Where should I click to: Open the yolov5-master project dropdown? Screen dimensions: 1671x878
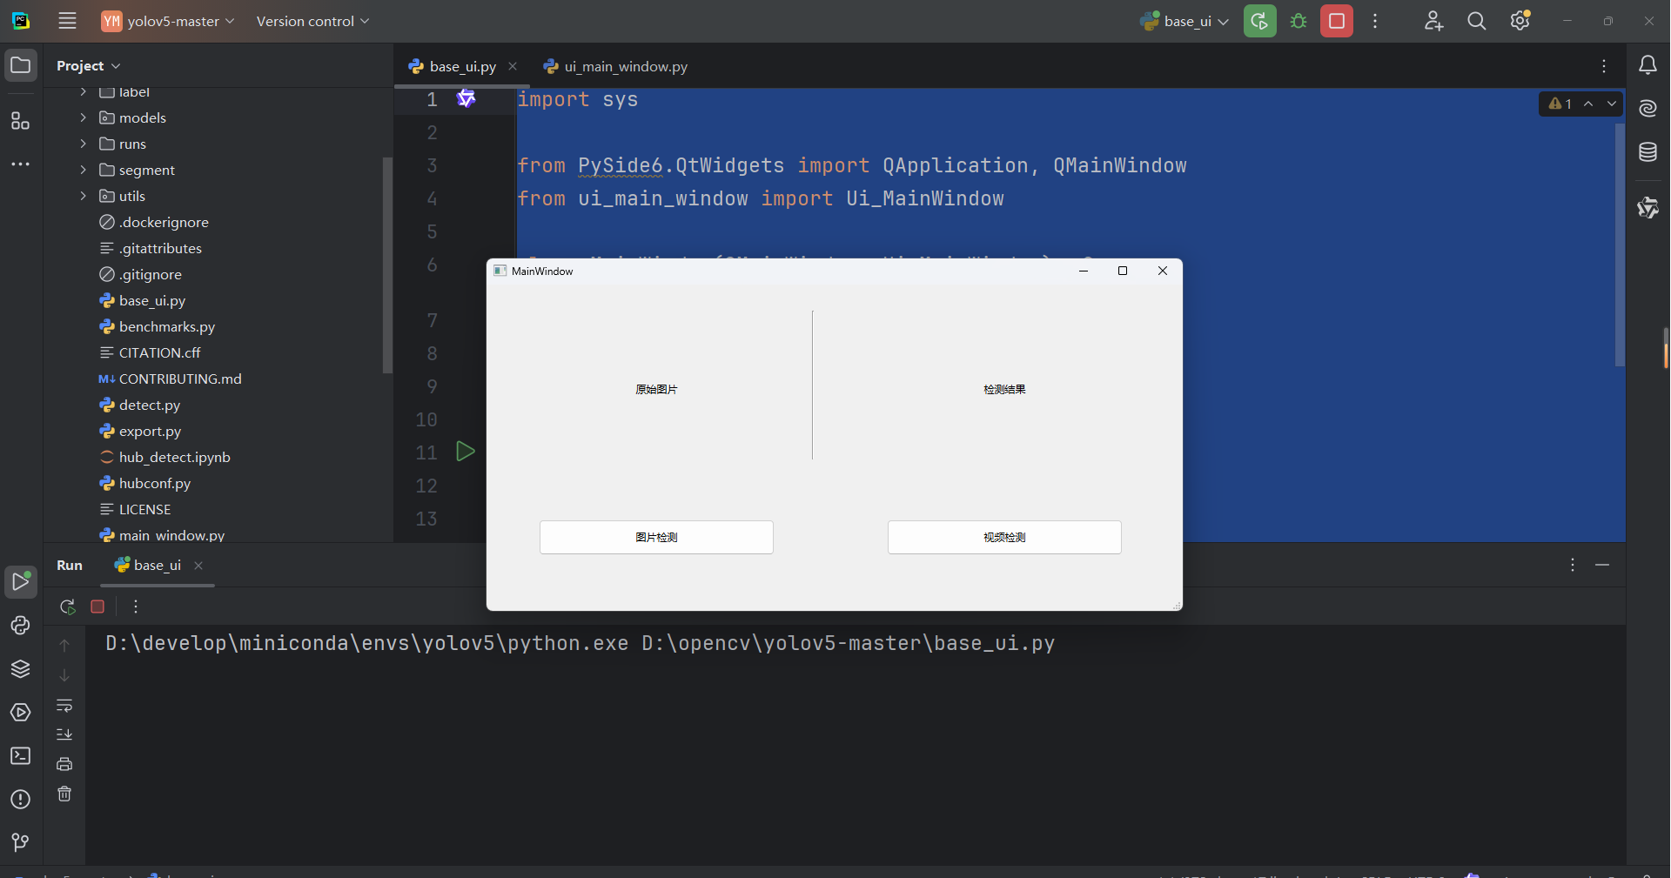[x=167, y=20]
